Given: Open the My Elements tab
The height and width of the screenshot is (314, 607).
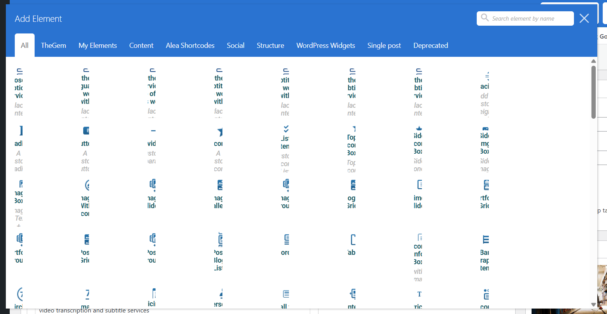Looking at the screenshot, I should tap(98, 45).
